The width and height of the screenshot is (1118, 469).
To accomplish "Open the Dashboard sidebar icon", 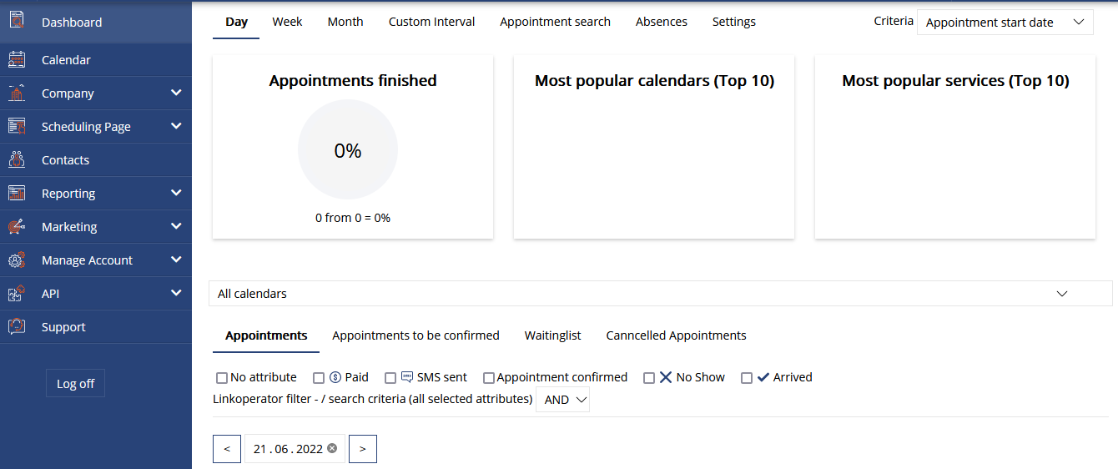I will pos(17,20).
